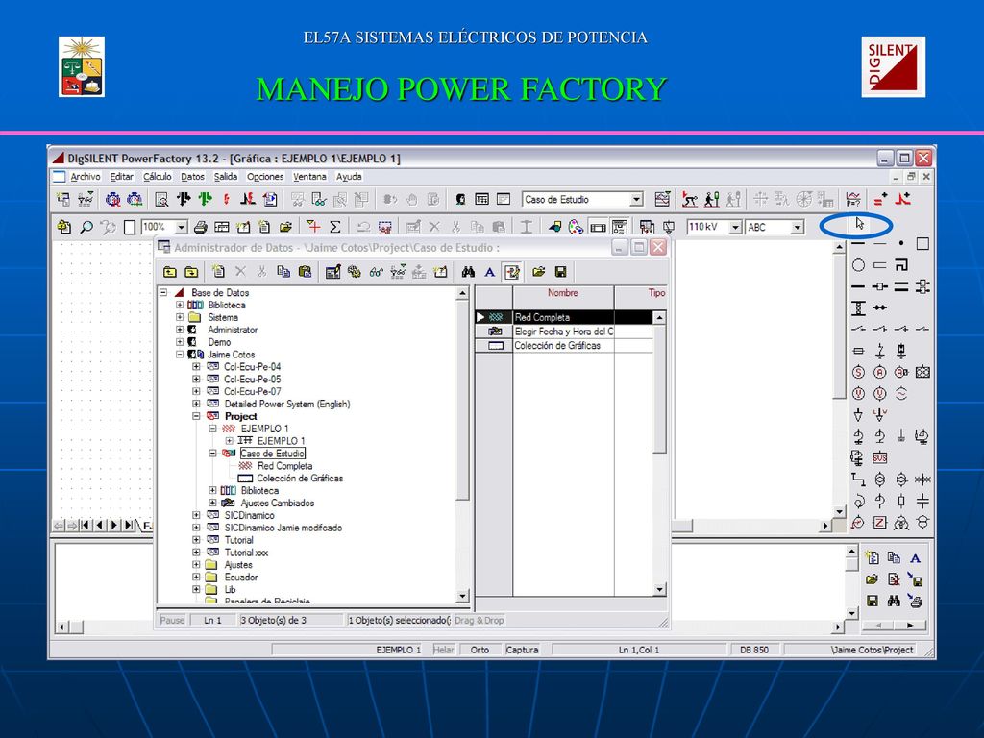Click the print icon in the main toolbar
The width and height of the screenshot is (984, 738).
(201, 227)
